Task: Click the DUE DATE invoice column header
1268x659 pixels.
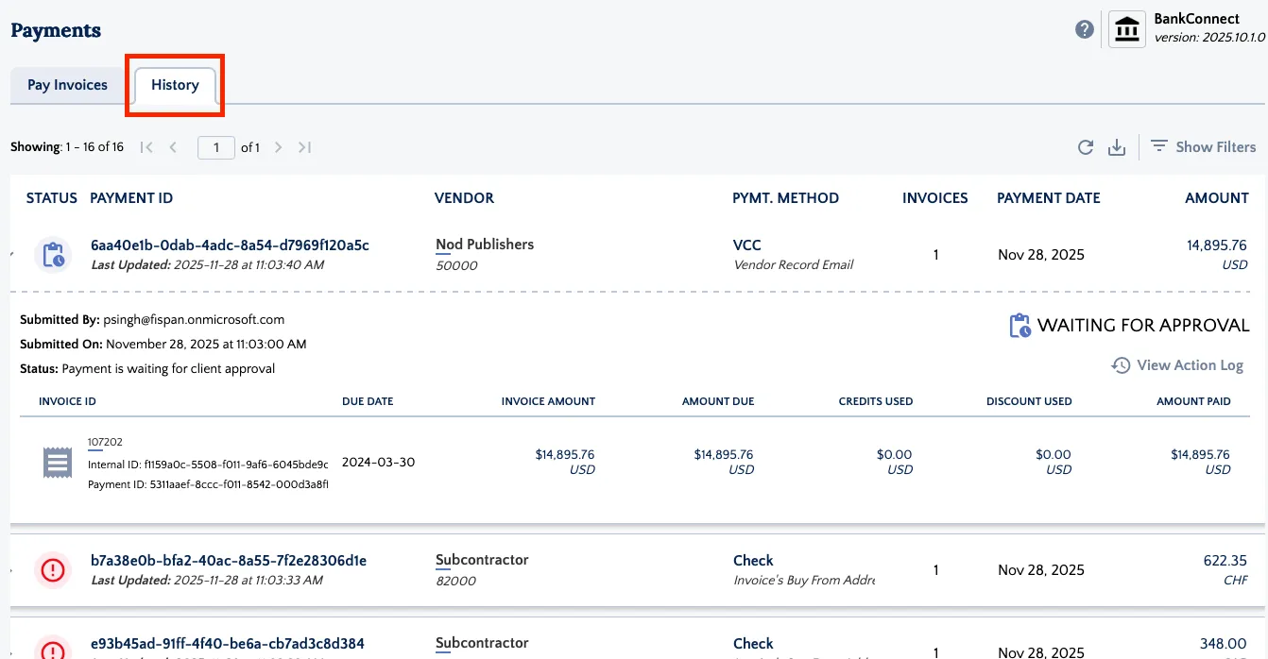Action: click(368, 401)
